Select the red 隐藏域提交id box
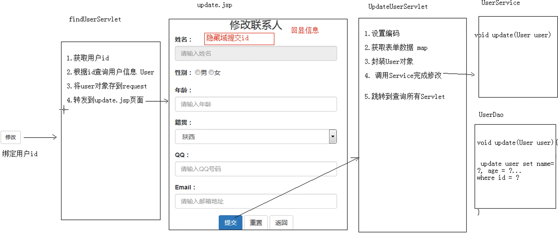558x233 pixels. click(239, 39)
